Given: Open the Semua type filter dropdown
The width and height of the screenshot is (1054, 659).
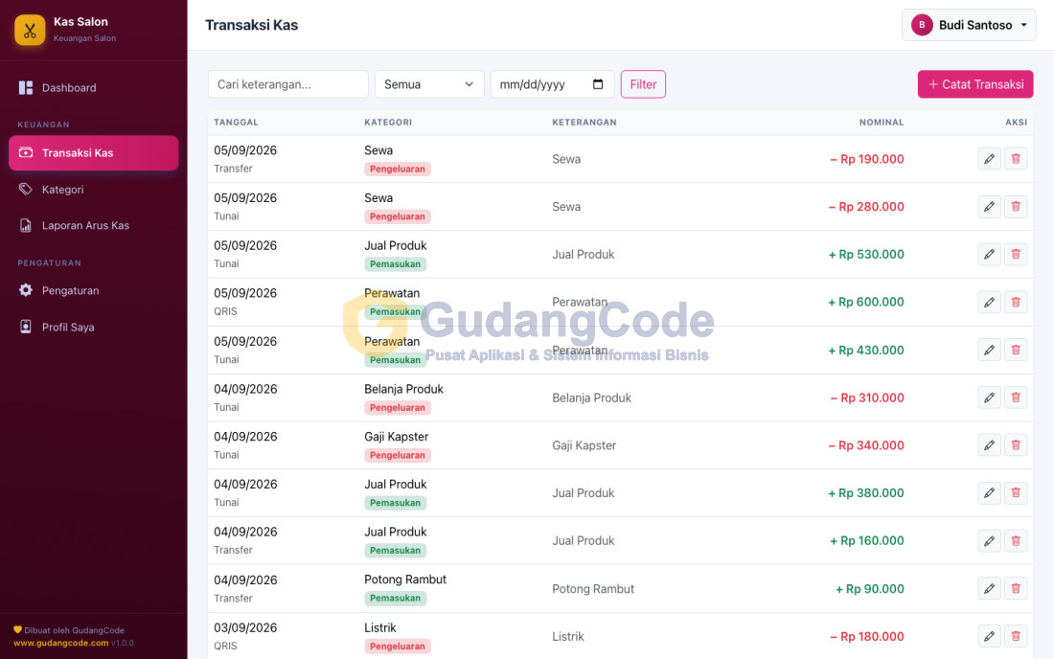Looking at the screenshot, I should pos(429,84).
